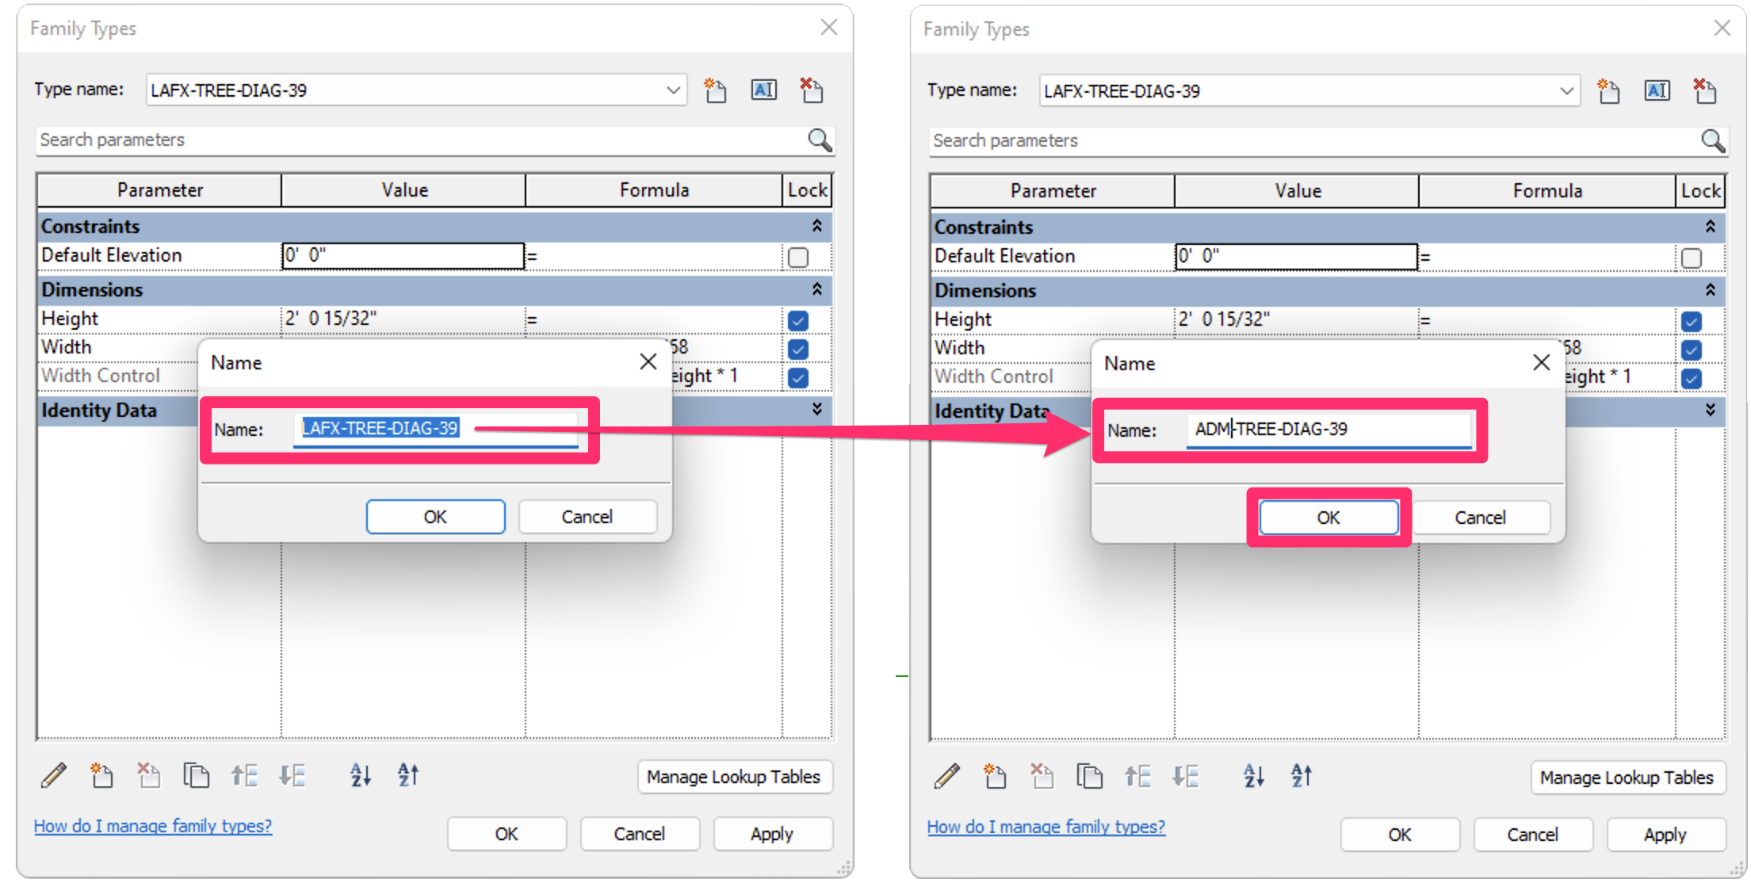Click Formula column header in right window

tap(1547, 191)
